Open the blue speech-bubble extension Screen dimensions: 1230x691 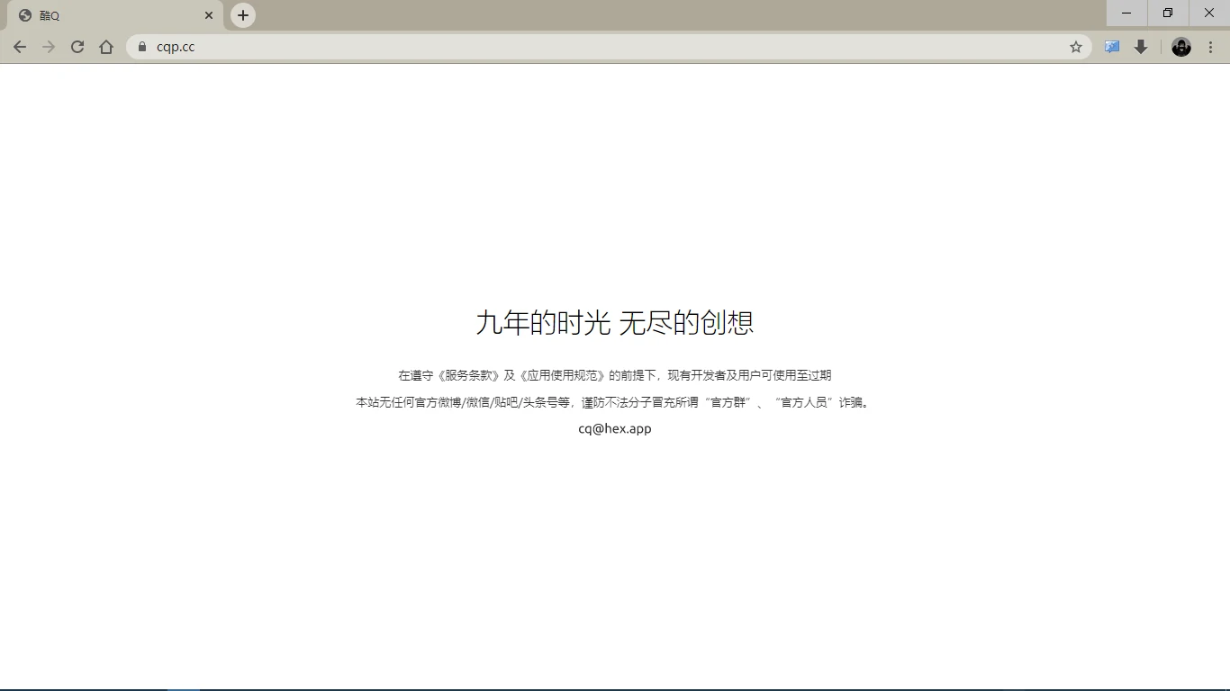(1112, 47)
